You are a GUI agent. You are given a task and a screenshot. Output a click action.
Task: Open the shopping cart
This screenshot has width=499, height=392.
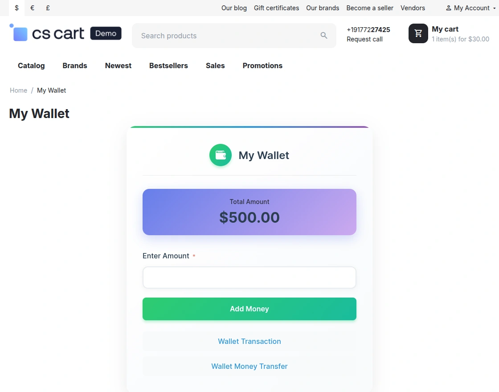click(x=417, y=33)
